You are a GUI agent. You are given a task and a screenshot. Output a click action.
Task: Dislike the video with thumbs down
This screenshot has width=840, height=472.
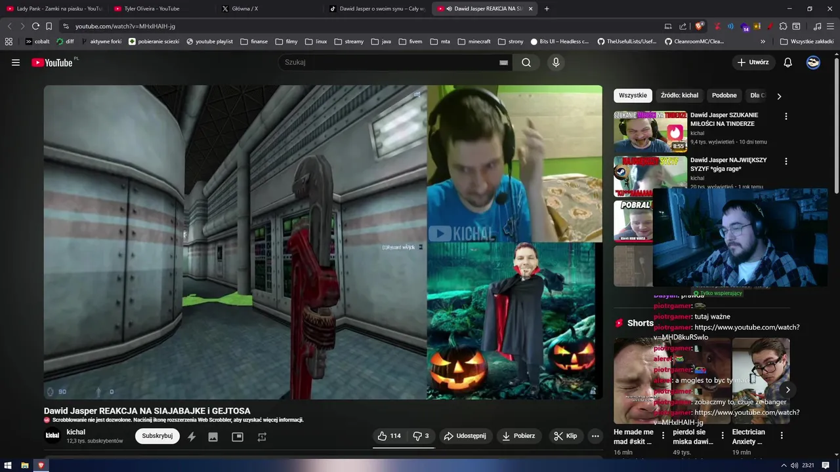(x=421, y=436)
